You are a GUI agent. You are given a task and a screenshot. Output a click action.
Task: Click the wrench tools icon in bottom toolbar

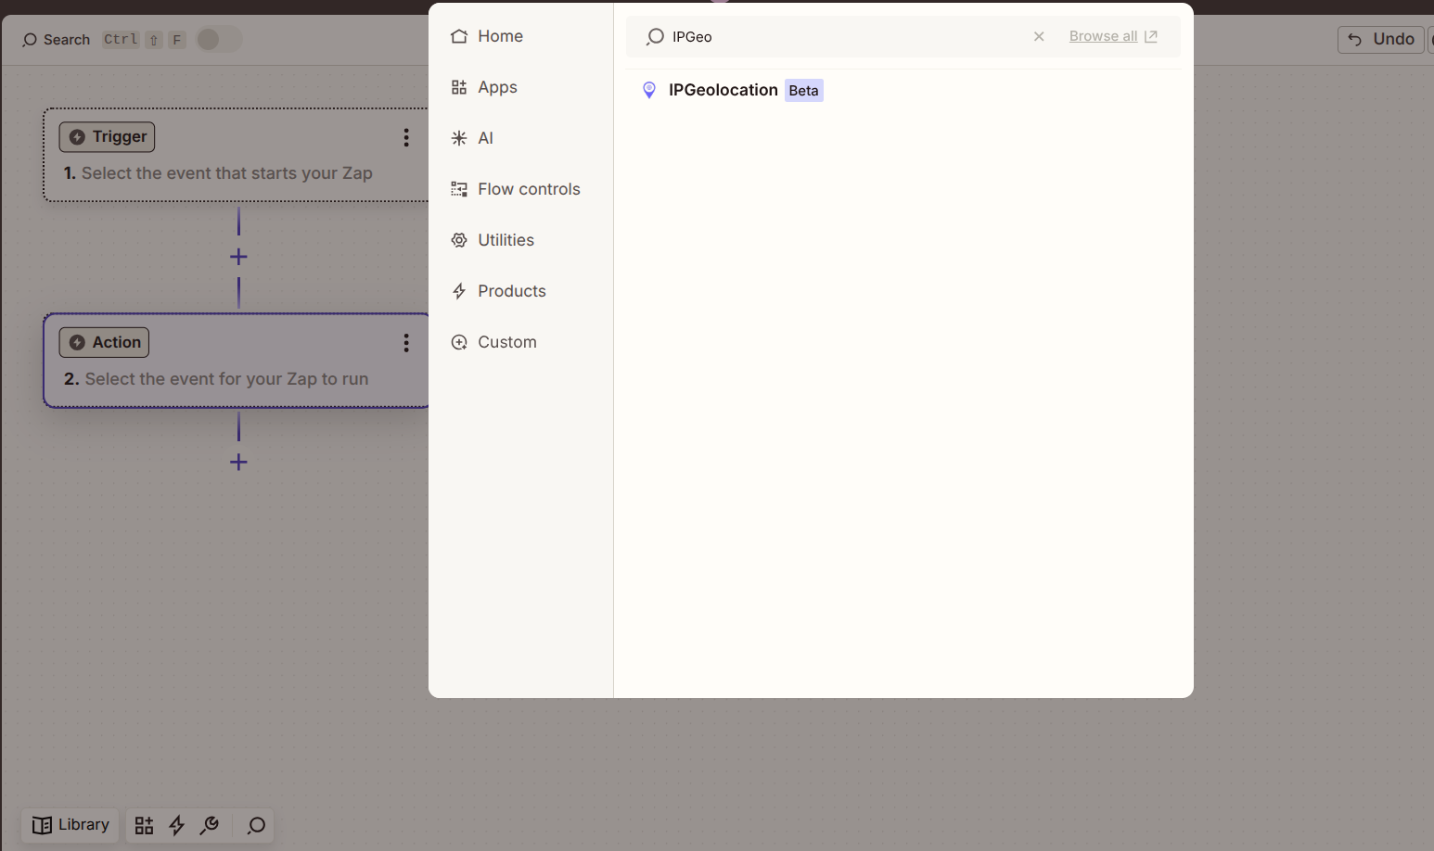tap(210, 825)
